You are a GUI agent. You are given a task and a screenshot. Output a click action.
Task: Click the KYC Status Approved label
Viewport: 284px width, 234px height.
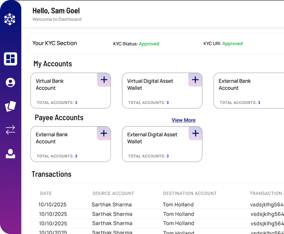[149, 44]
